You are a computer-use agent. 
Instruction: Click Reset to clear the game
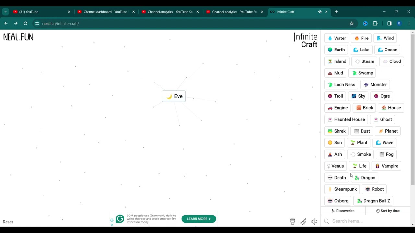click(8, 222)
